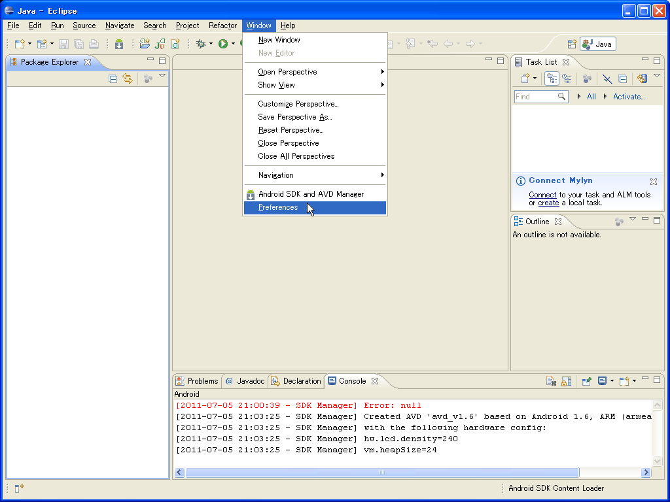Expand the Show View submenu
Screen dimensions: 670x502
click(x=315, y=85)
